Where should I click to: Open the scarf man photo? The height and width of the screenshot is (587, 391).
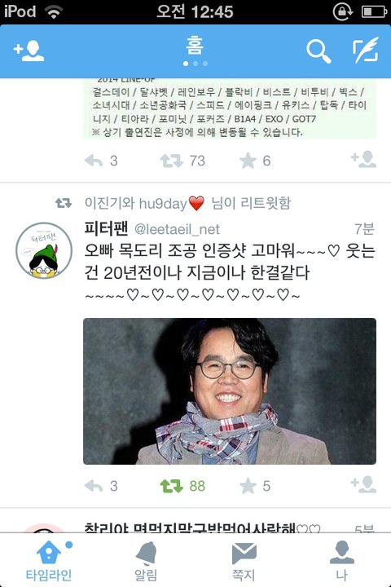pyautogui.click(x=230, y=391)
